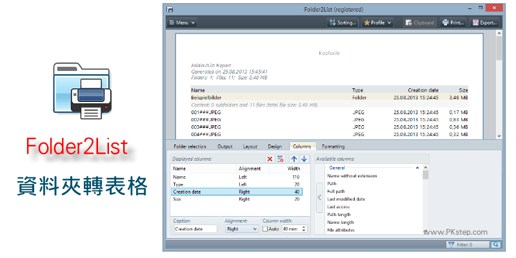The width and height of the screenshot is (516, 258).
Task: Click the add column left chevron button
Action: 319,197
